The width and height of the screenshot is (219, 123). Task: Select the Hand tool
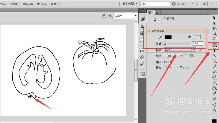pyautogui.click(x=214, y=104)
